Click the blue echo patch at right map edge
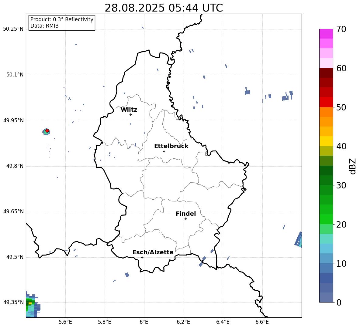The width and height of the screenshot is (360, 328). coord(299,240)
